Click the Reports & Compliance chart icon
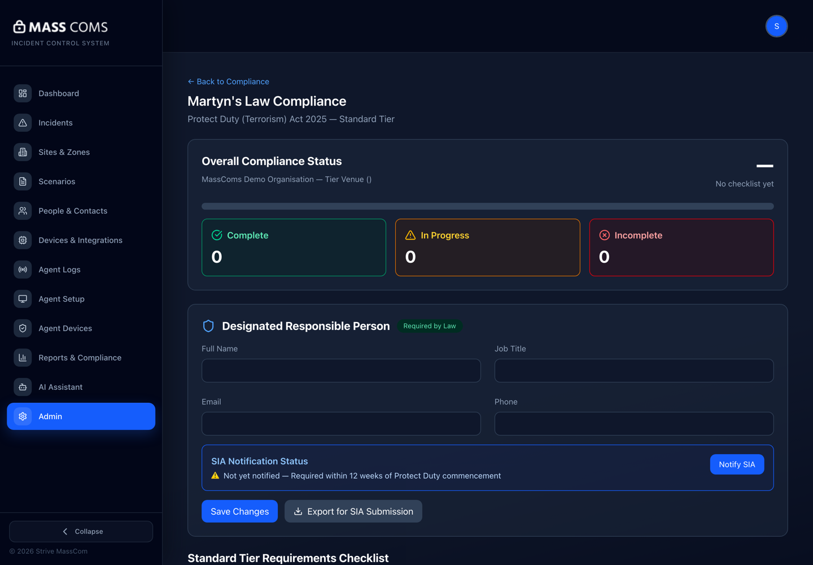 pos(23,358)
